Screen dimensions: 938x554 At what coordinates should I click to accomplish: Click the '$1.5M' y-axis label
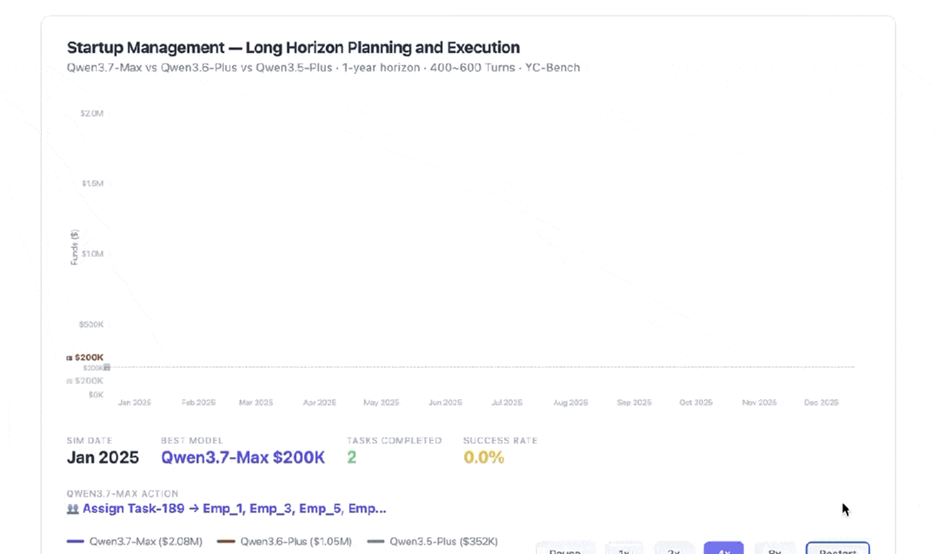pyautogui.click(x=93, y=183)
